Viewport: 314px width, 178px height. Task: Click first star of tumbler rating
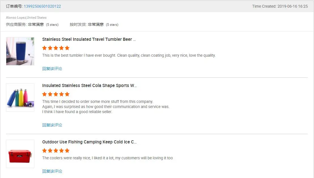tap(44, 48)
